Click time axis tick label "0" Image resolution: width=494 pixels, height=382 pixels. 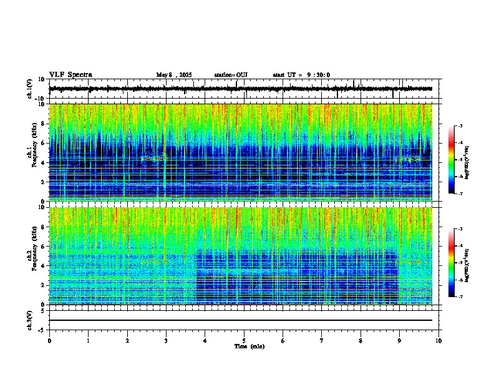pos(49,341)
